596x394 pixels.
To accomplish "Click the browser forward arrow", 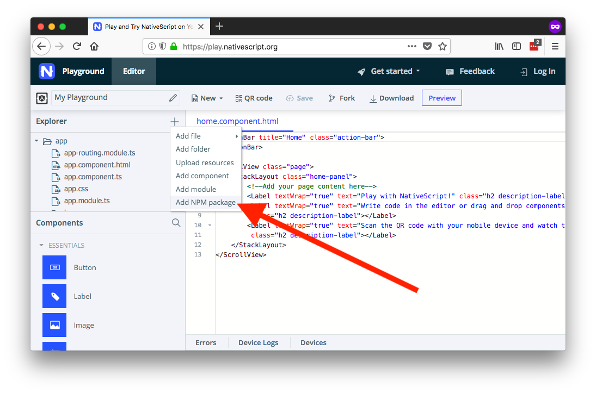I will 59,46.
